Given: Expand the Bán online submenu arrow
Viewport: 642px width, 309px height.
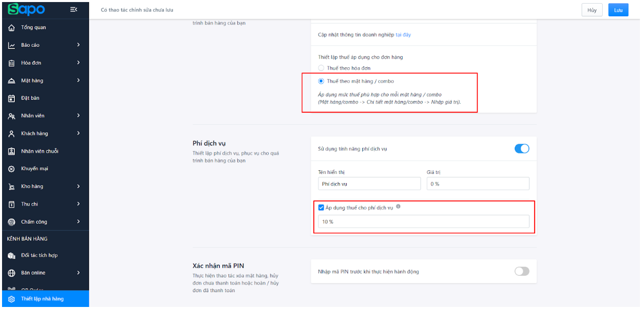Looking at the screenshot, I should 78,273.
